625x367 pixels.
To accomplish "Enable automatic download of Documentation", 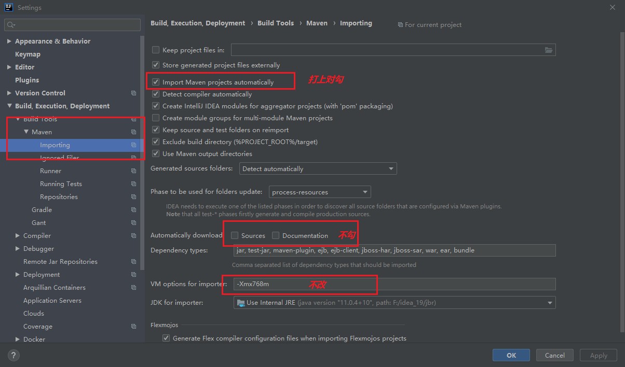I will (x=276, y=236).
